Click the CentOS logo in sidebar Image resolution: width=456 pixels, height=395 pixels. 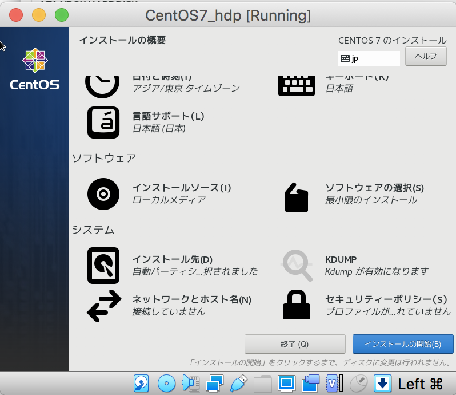click(x=35, y=69)
